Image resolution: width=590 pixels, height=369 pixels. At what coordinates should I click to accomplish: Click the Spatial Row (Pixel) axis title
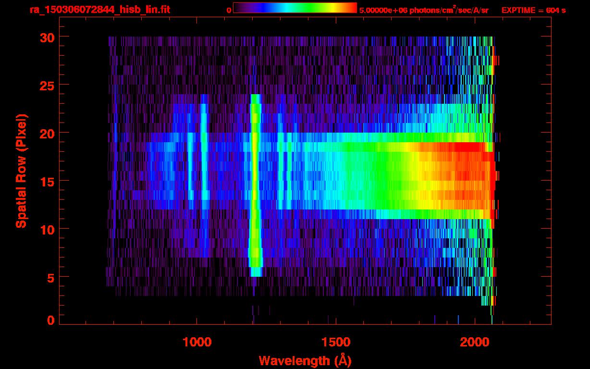click(21, 171)
